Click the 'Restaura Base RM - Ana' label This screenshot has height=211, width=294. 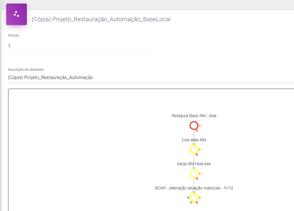[194, 116]
